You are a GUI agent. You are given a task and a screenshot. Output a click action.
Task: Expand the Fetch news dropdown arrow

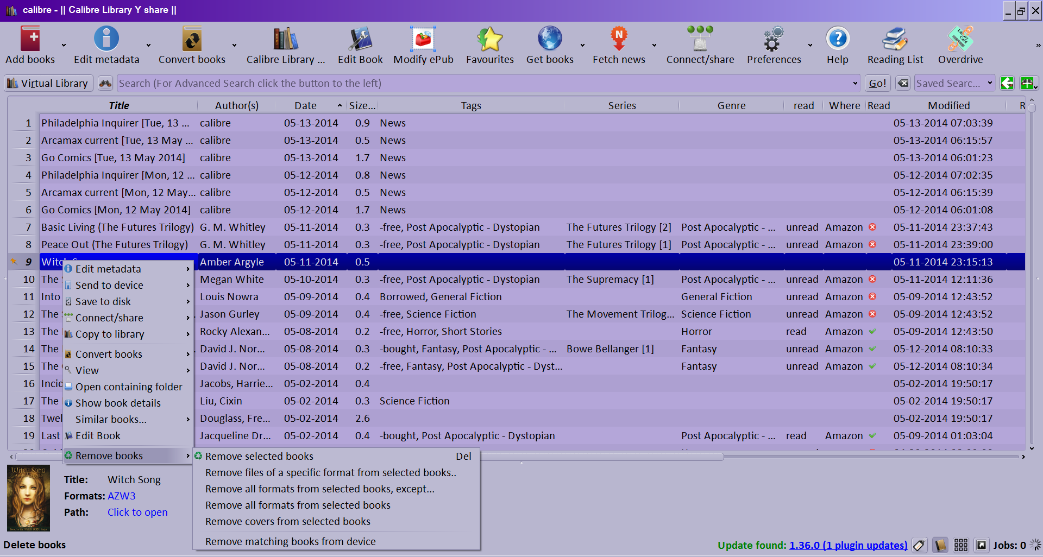tap(654, 46)
